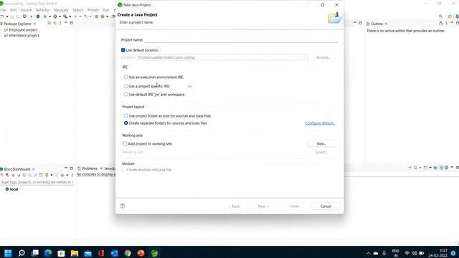Click the New toolbar icon
This screenshot has width=459, height=258.
[x=2, y=16]
